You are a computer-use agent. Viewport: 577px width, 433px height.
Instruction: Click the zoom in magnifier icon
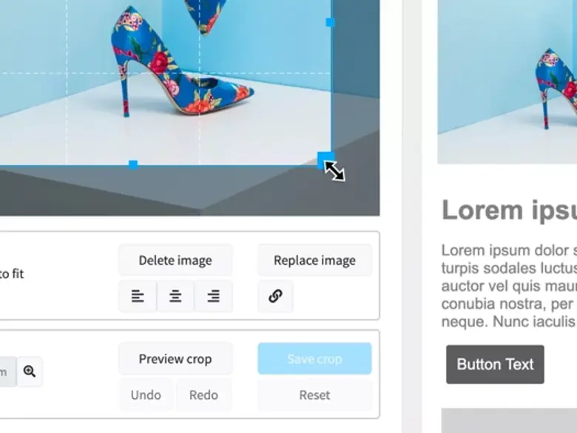pos(30,371)
